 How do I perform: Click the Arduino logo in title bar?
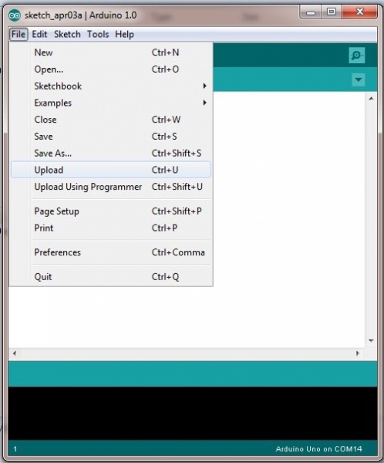click(15, 15)
